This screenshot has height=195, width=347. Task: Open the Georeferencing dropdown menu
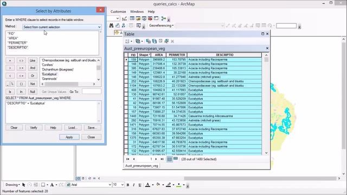click(161, 25)
